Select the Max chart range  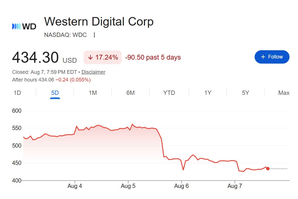tap(284, 93)
